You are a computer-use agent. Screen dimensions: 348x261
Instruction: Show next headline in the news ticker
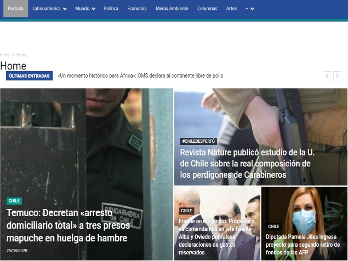click(337, 76)
